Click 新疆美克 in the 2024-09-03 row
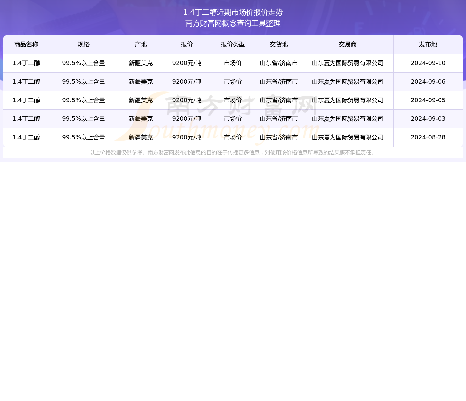The height and width of the screenshot is (401, 466). (141, 119)
